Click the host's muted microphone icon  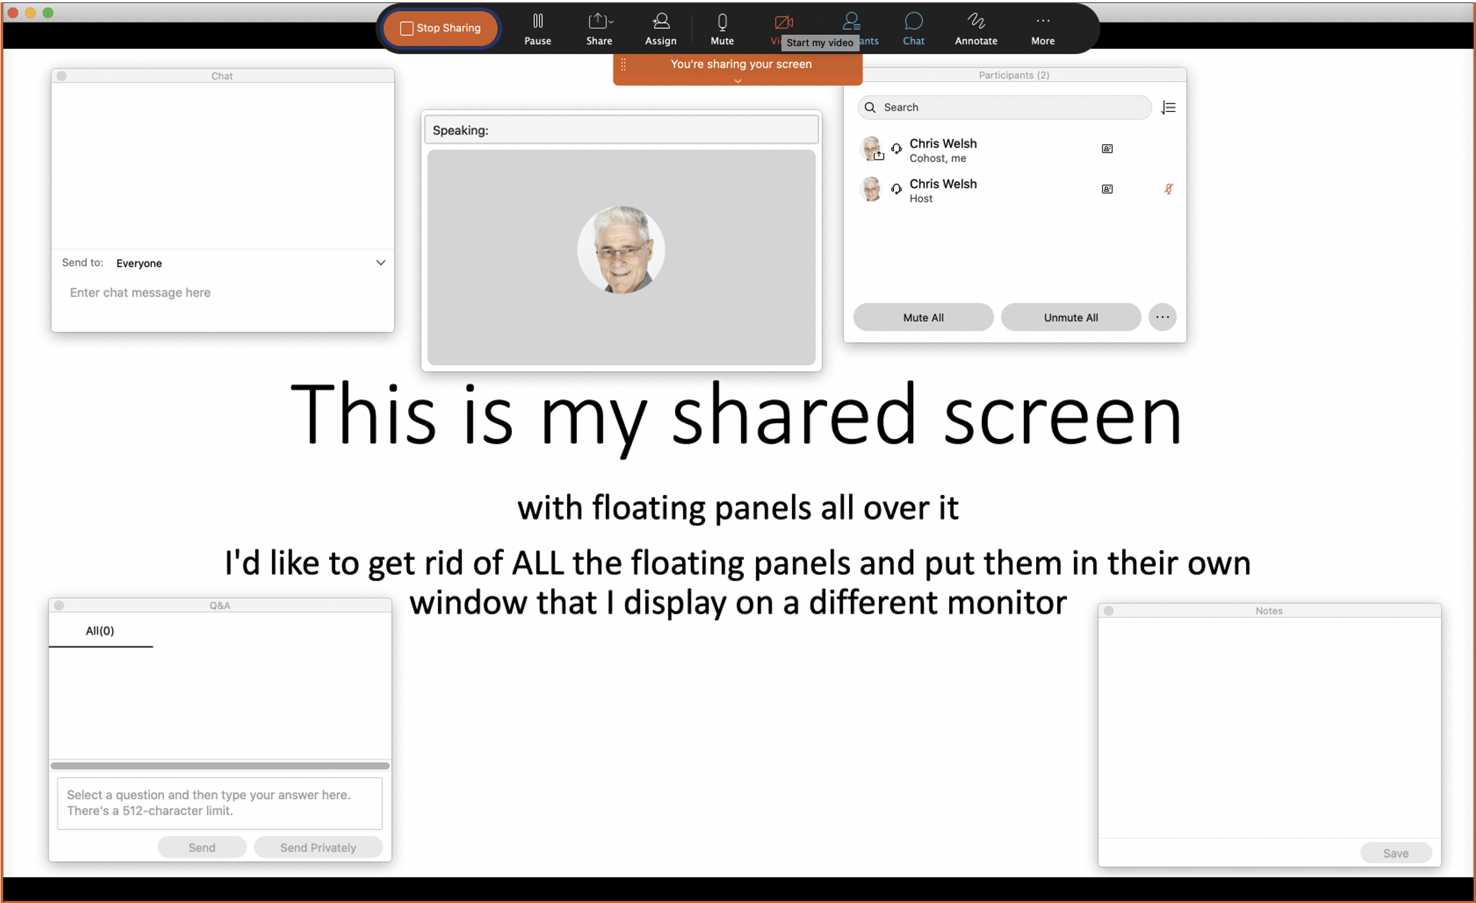point(1168,189)
